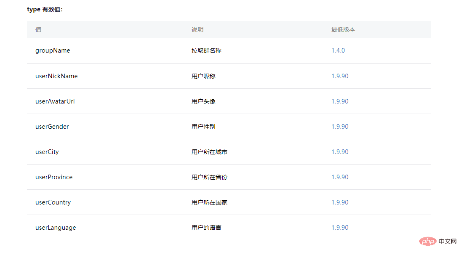
Task: Open the 1.9.90 link in userGender row
Action: pyautogui.click(x=340, y=127)
